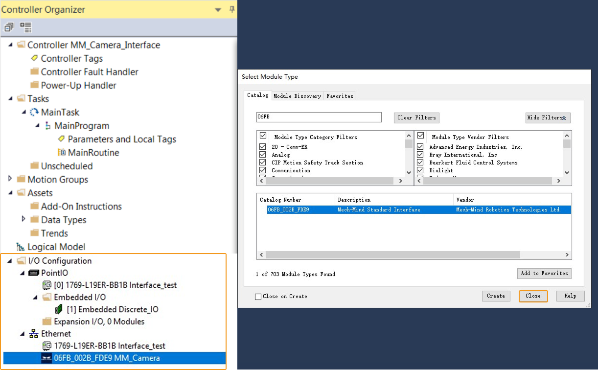Uncheck the Analog category filter
Screen dimensions: 598x370
[x=263, y=155]
